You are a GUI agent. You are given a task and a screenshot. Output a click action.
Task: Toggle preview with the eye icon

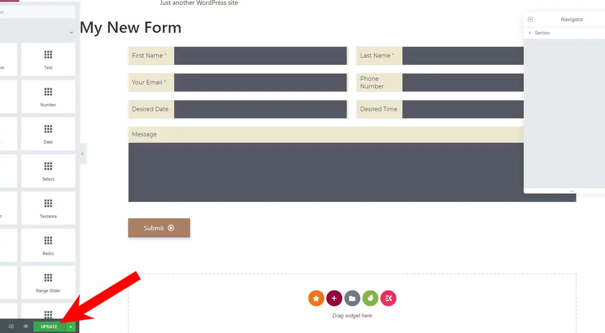pyautogui.click(x=26, y=327)
